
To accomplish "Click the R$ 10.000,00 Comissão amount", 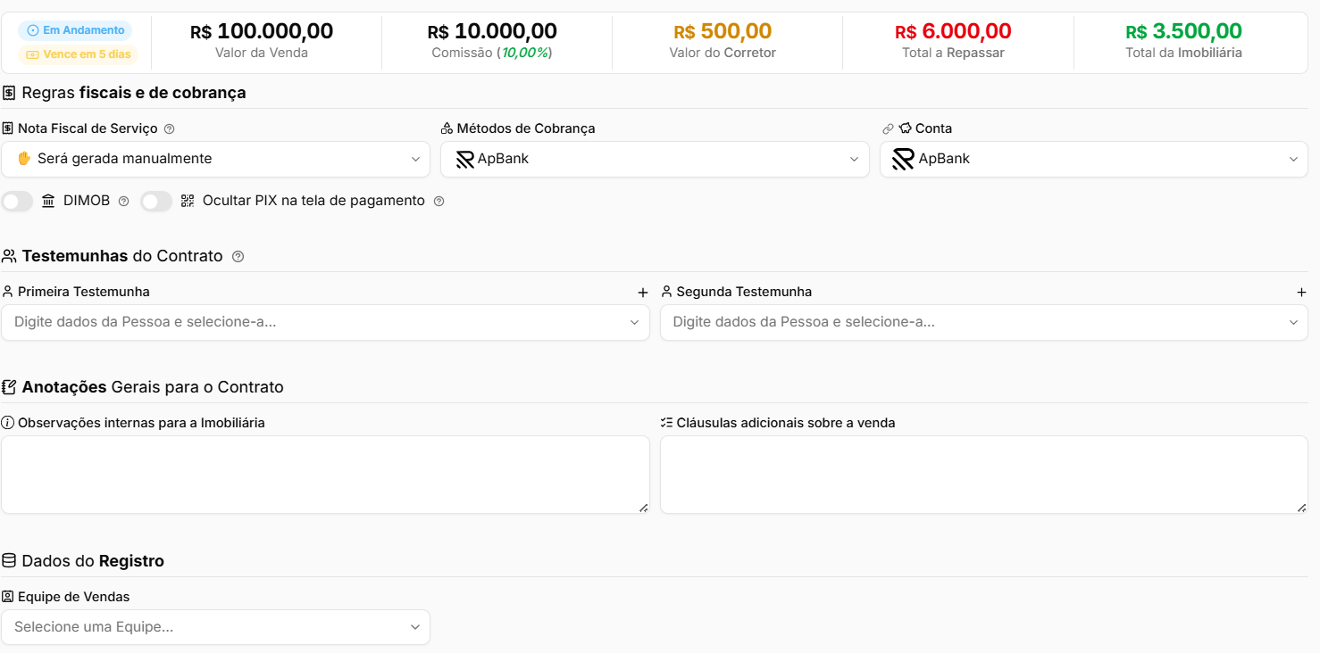I will pos(492,31).
